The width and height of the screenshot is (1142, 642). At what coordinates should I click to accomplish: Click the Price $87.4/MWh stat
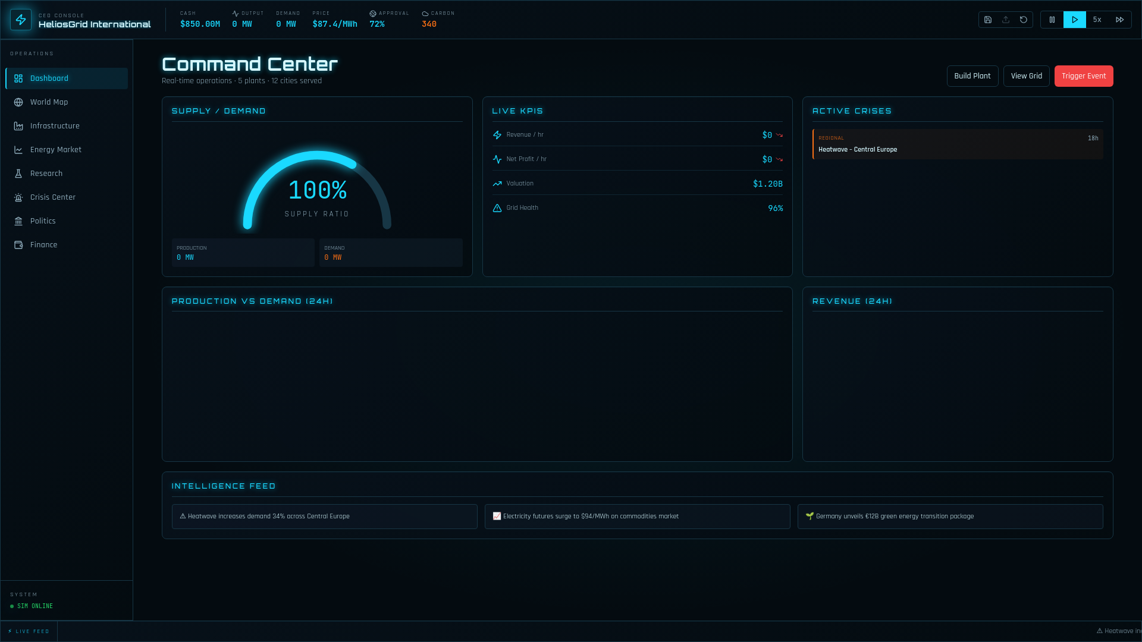point(335,19)
